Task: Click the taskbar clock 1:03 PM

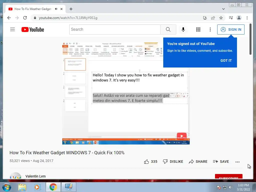Action: click(243, 187)
